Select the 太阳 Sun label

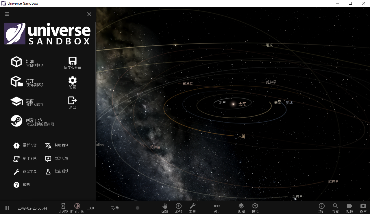click(x=243, y=104)
